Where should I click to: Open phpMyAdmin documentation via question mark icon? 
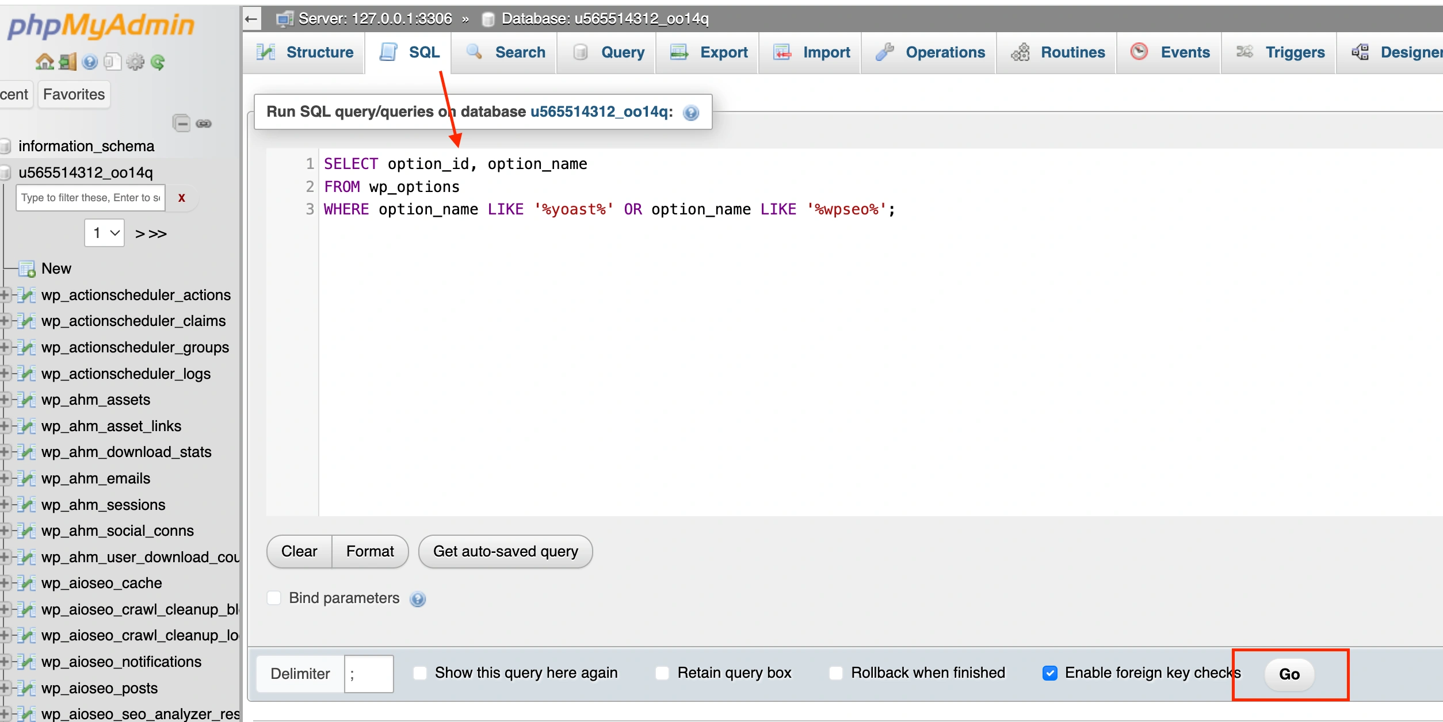point(90,62)
